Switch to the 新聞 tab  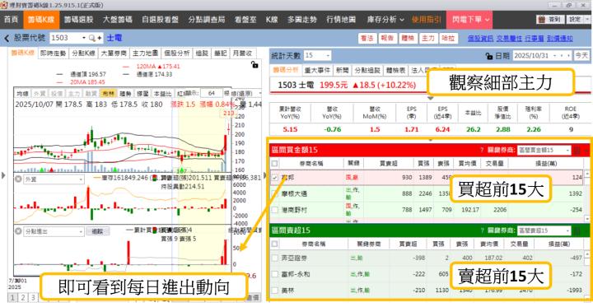point(342,70)
